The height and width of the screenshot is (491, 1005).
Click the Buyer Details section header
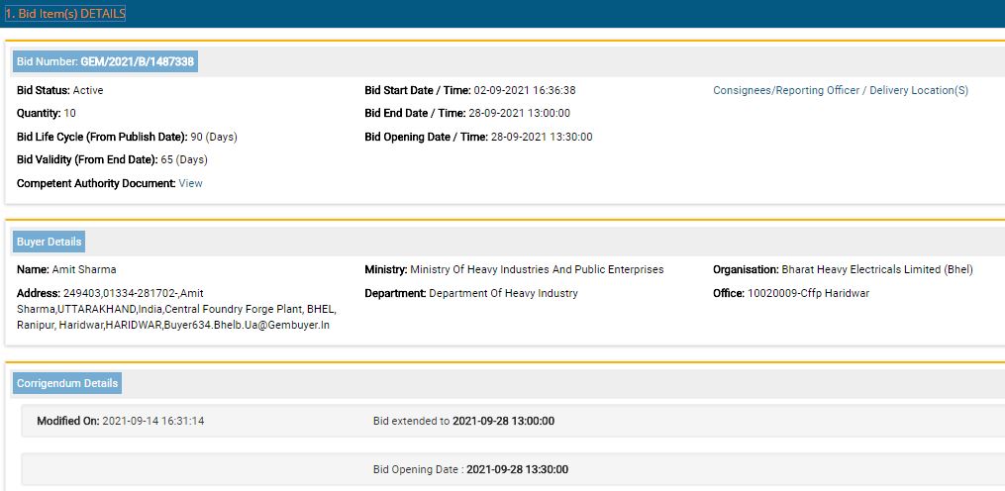[x=49, y=242]
